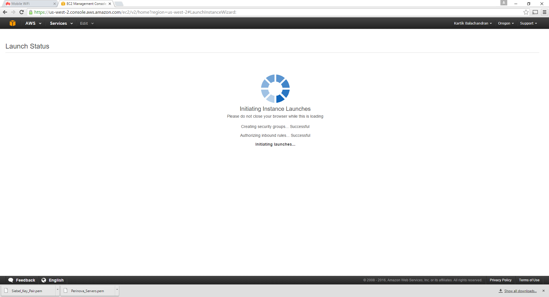The width and height of the screenshot is (549, 297).
Task: Click the AWS orange cube logo
Action: click(x=13, y=23)
